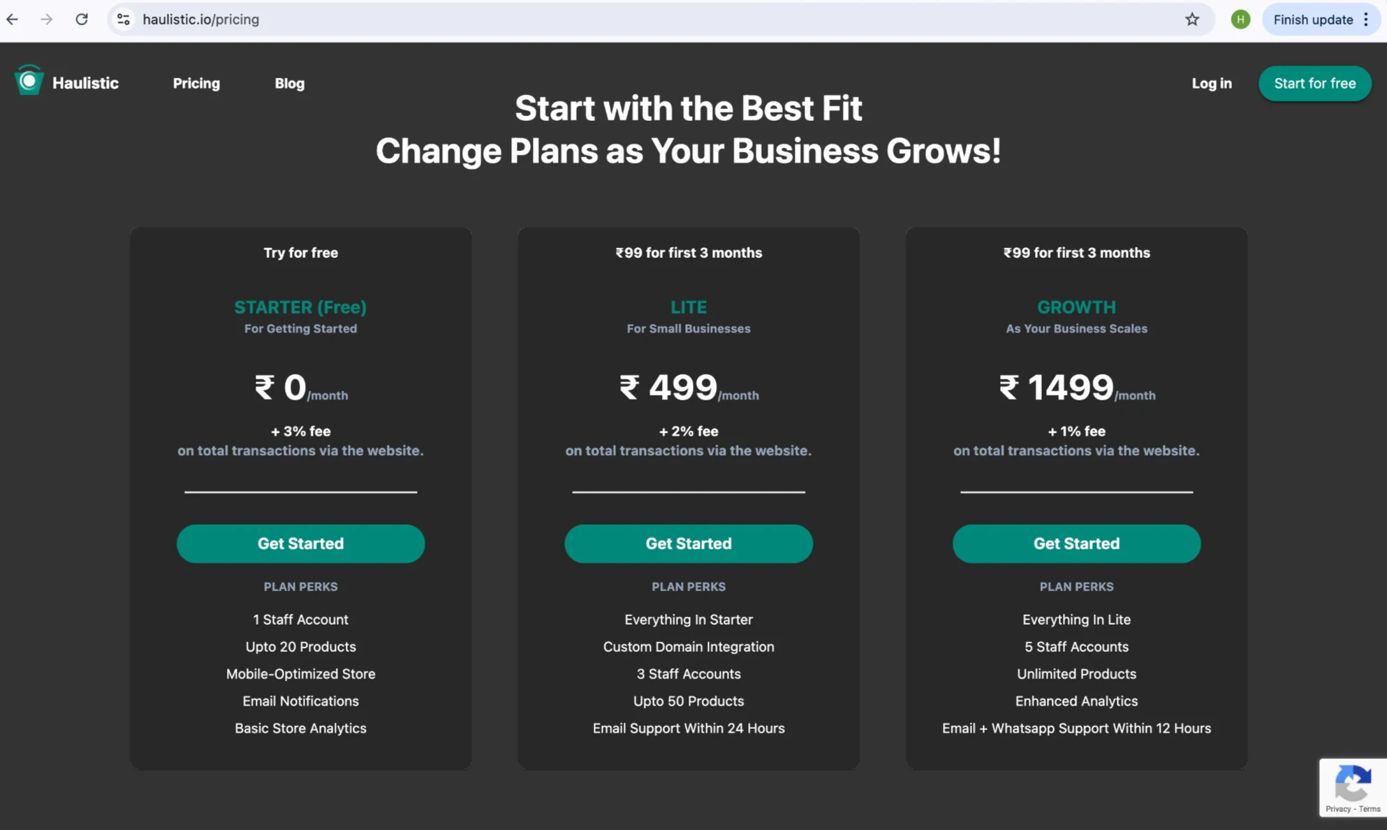
Task: Click the reCAPTCHA badge icon
Action: click(x=1353, y=783)
